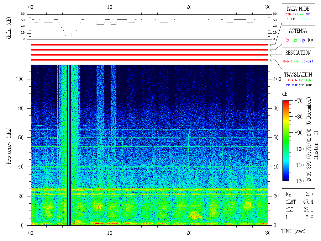Click the DATA MODE legend heading
Screen dimensions: 321x241
pyautogui.click(x=298, y=9)
